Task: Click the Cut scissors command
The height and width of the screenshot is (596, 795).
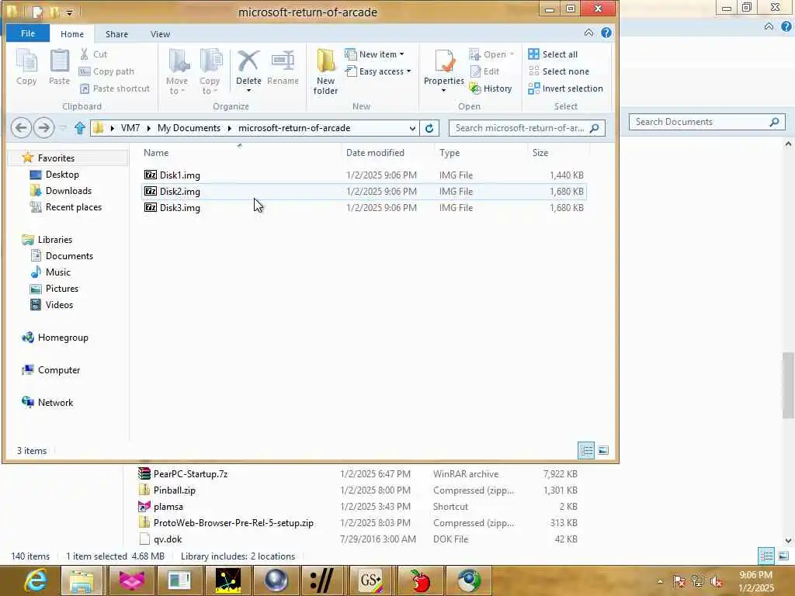Action: coord(93,54)
